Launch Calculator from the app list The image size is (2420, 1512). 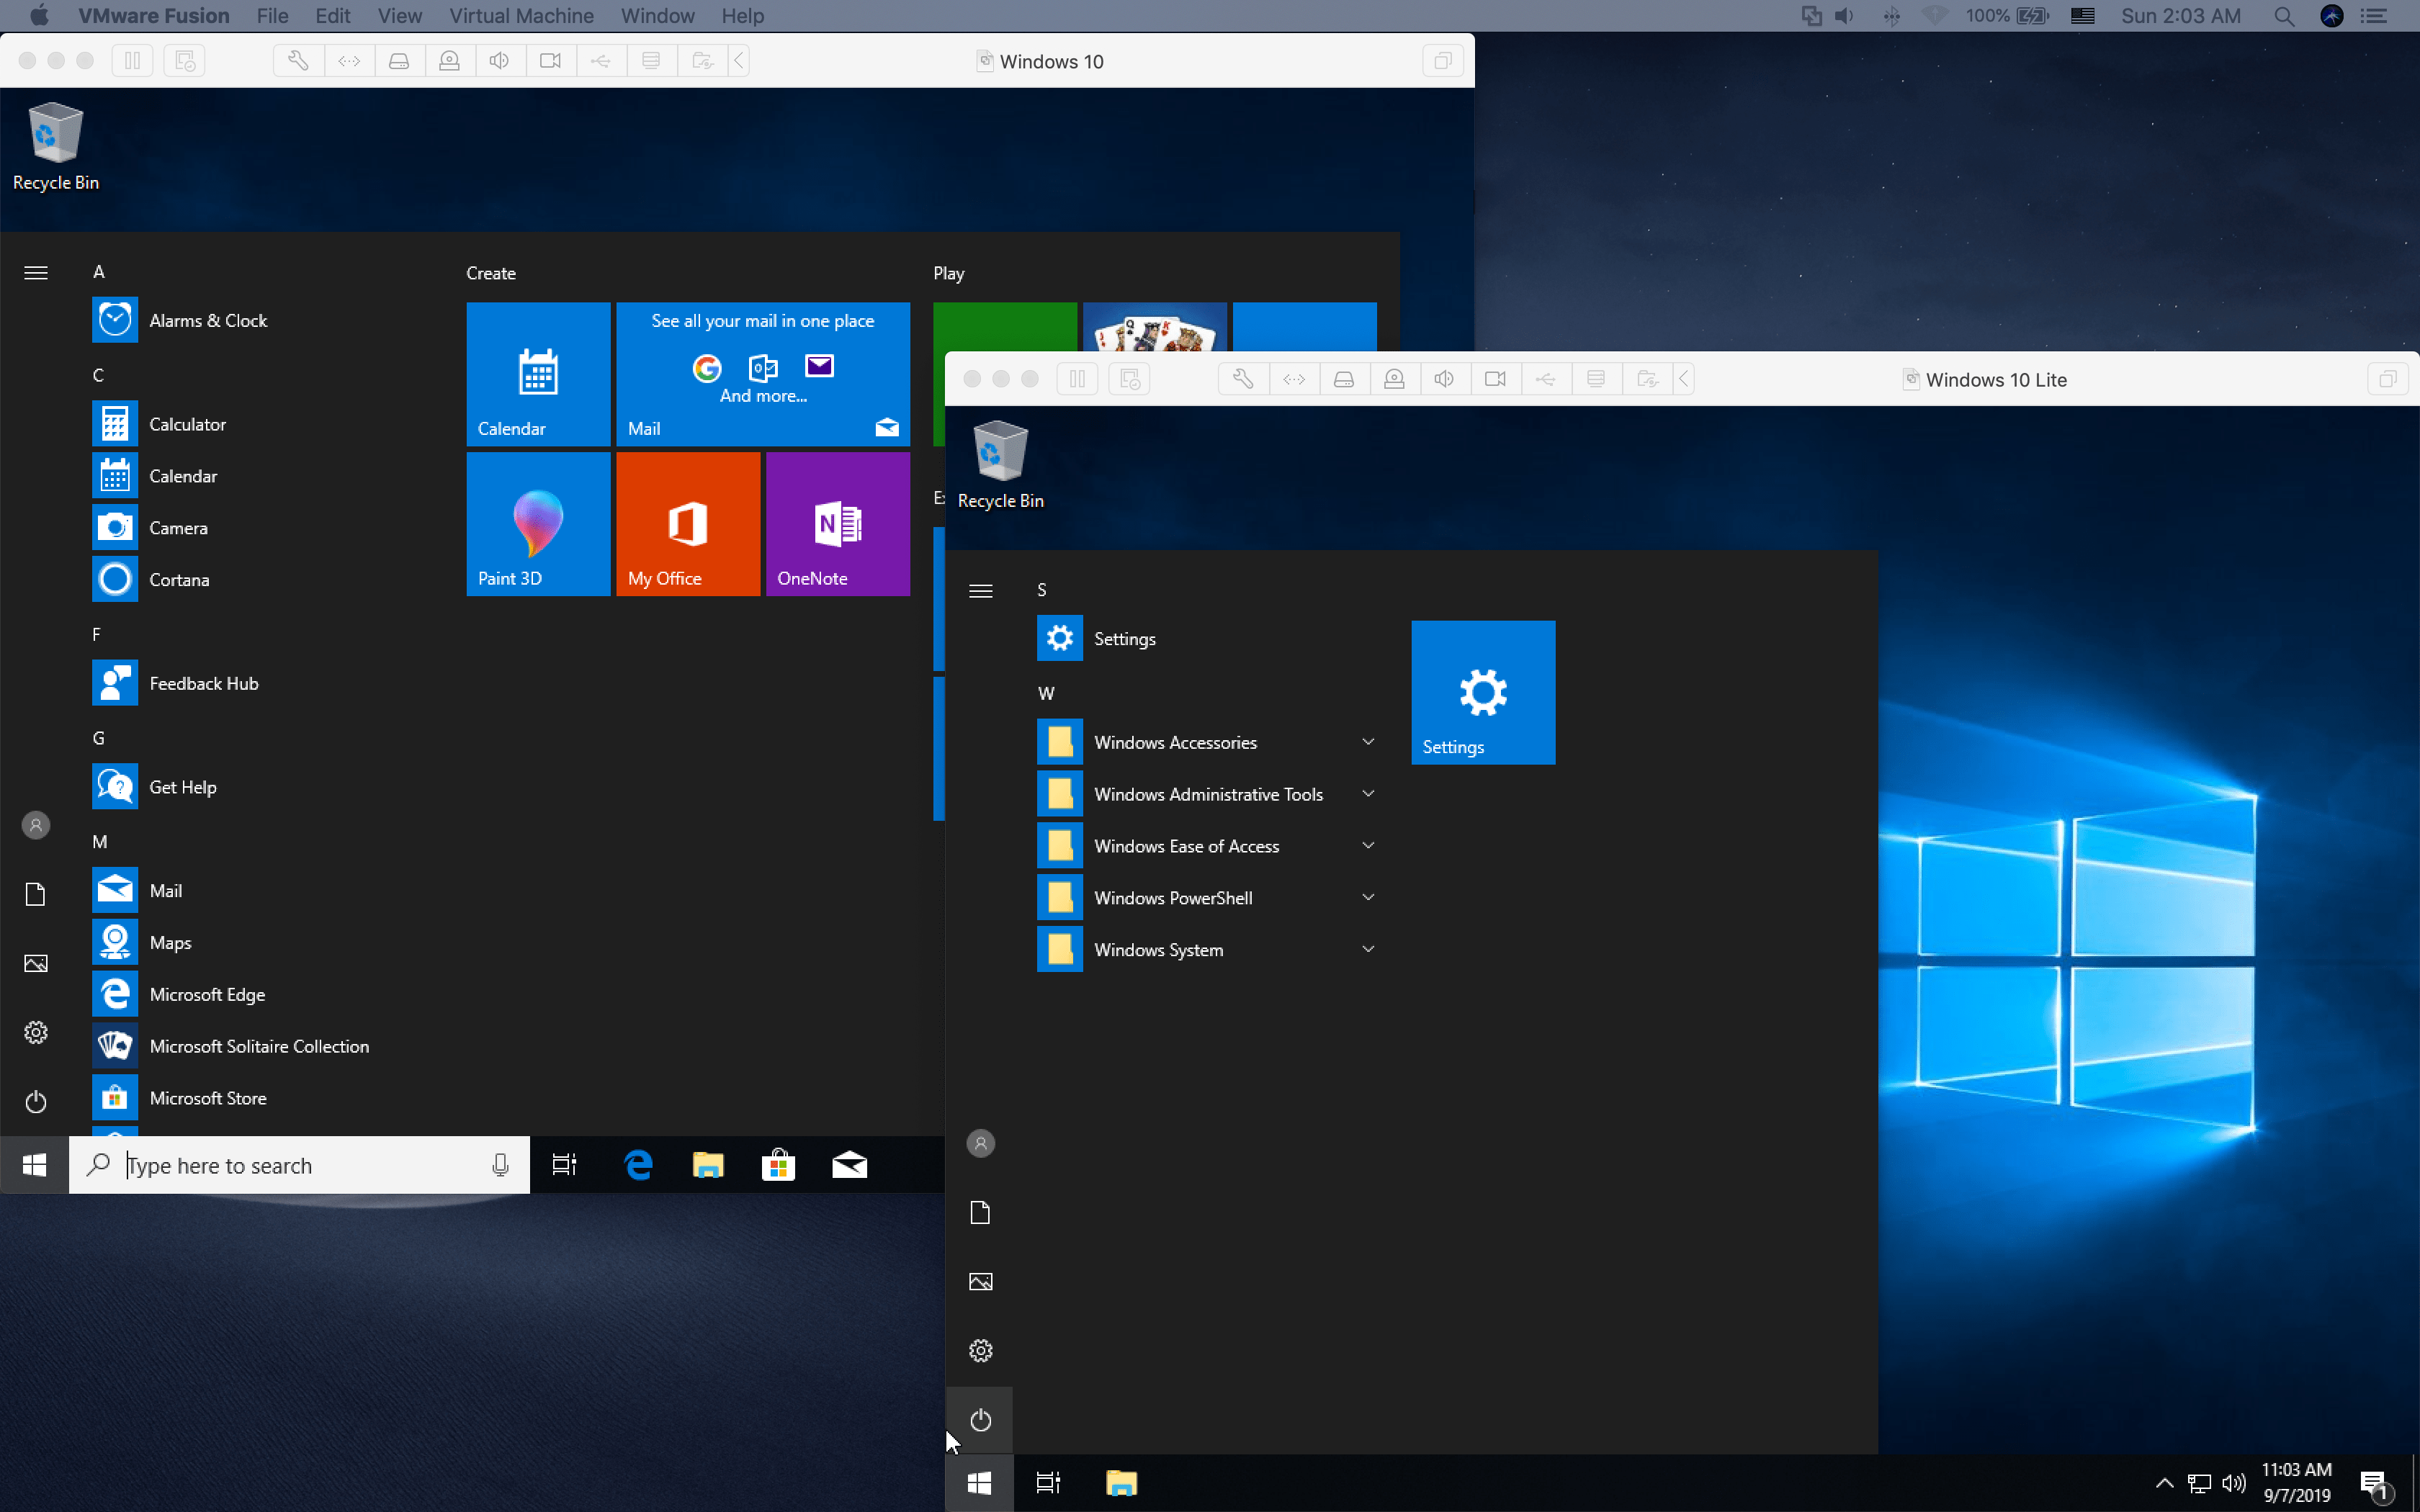(x=187, y=424)
